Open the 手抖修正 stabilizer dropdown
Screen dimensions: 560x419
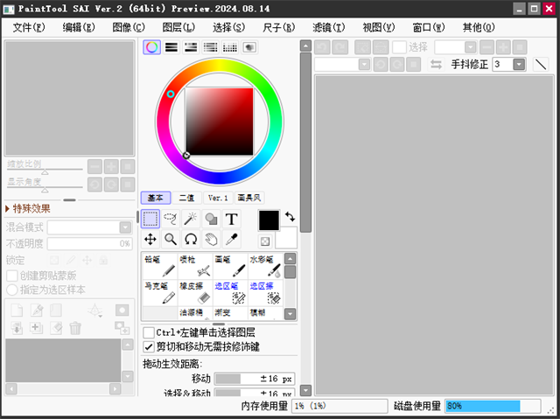click(x=519, y=64)
